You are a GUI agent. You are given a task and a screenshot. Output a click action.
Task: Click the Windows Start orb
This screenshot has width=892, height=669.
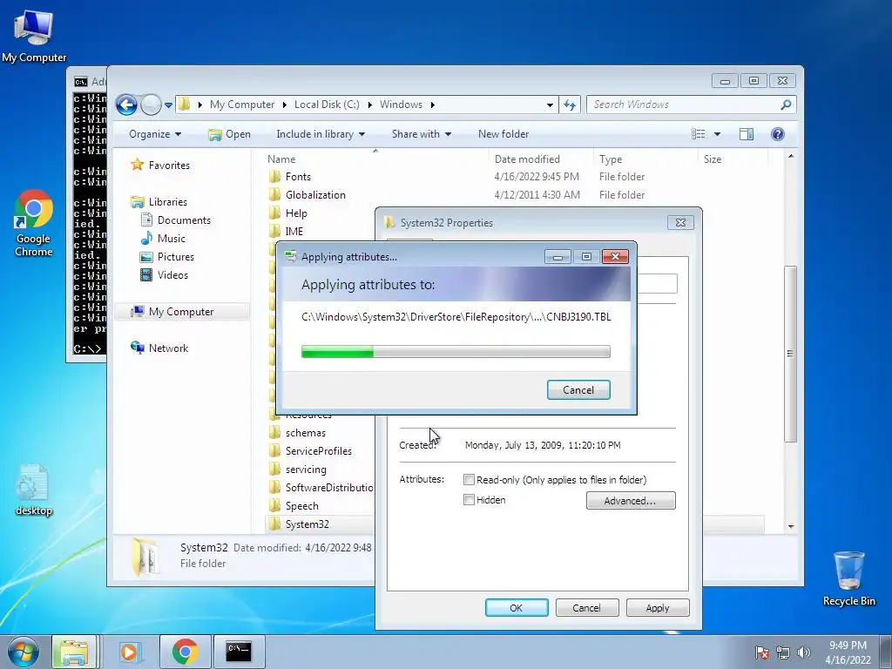click(24, 652)
